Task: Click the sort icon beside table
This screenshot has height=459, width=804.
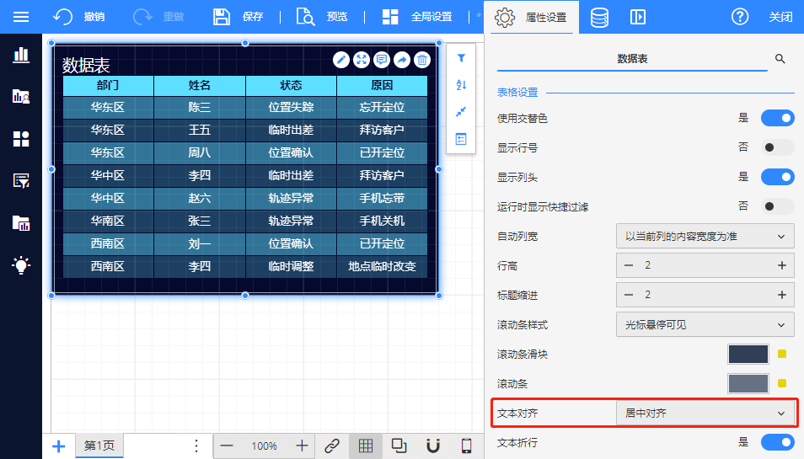Action: tap(461, 85)
